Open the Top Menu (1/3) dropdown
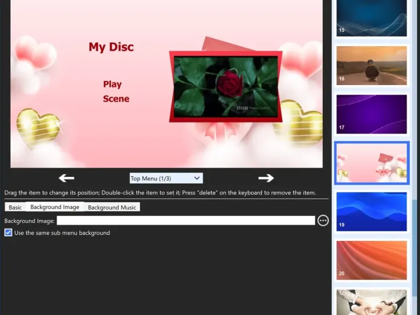This screenshot has width=420, height=315. tap(166, 178)
